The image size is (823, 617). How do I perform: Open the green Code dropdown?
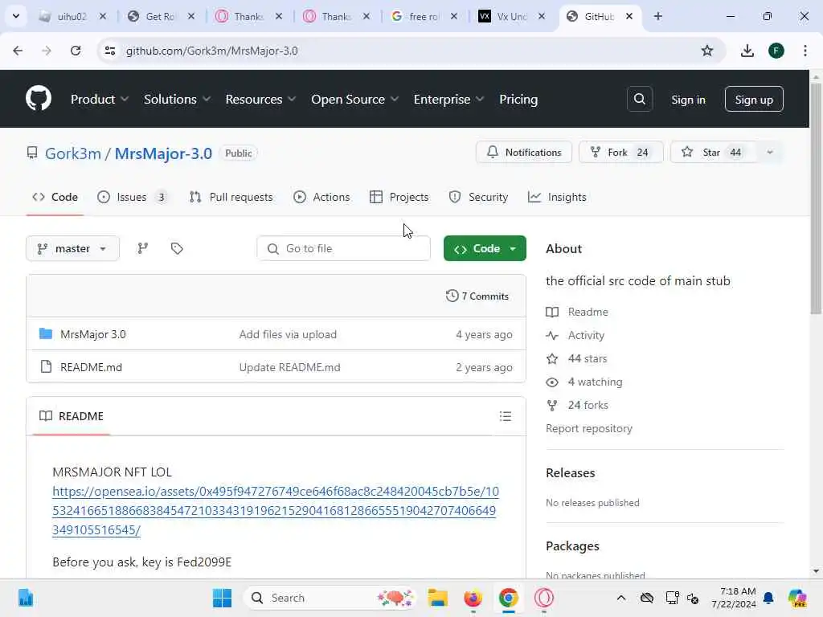[485, 248]
